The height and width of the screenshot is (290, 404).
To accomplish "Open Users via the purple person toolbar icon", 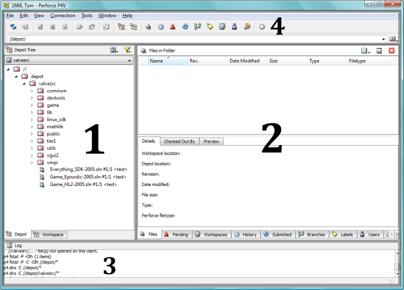I will click(x=234, y=27).
